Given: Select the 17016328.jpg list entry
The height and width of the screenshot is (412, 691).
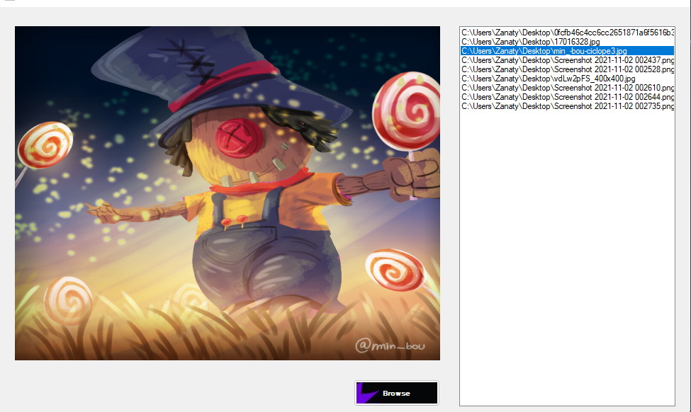Looking at the screenshot, I should 567,42.
